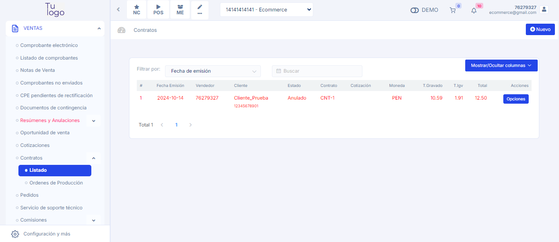Click the user profile avatar icon

tap(544, 9)
